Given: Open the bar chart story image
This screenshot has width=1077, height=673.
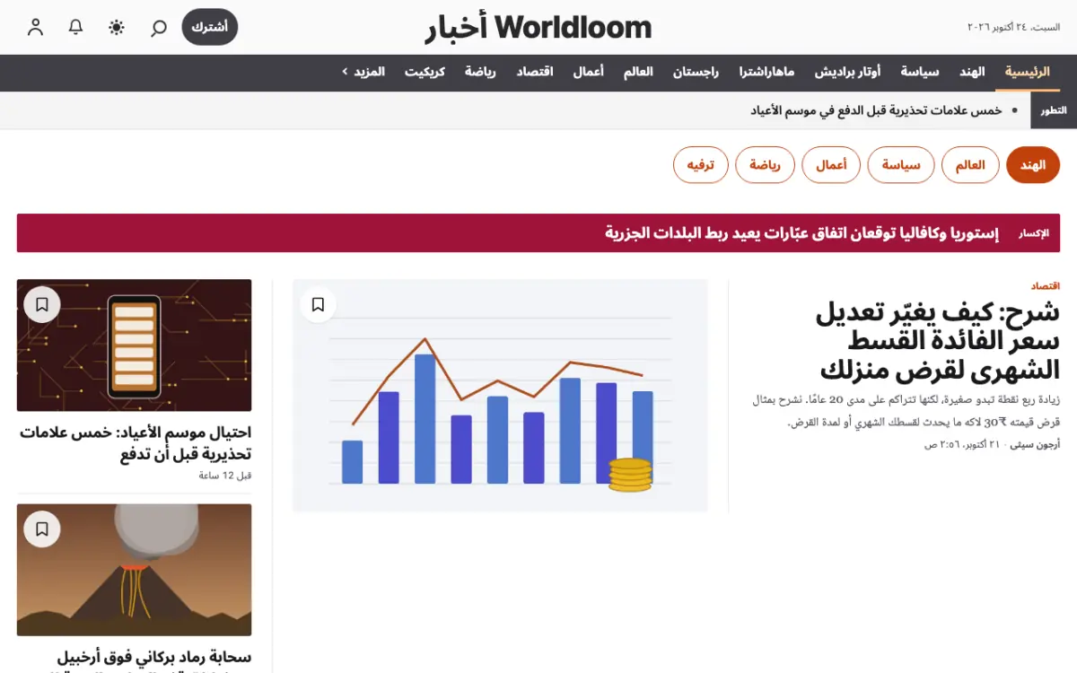Looking at the screenshot, I should coord(500,396).
